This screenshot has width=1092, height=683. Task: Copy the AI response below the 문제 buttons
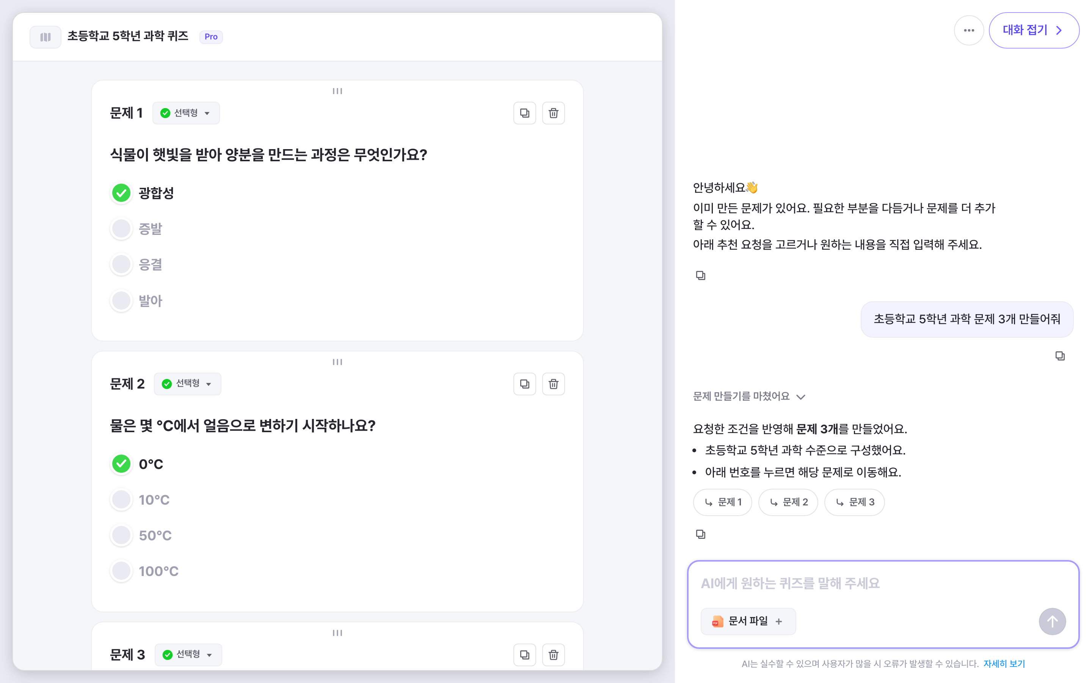click(x=700, y=534)
